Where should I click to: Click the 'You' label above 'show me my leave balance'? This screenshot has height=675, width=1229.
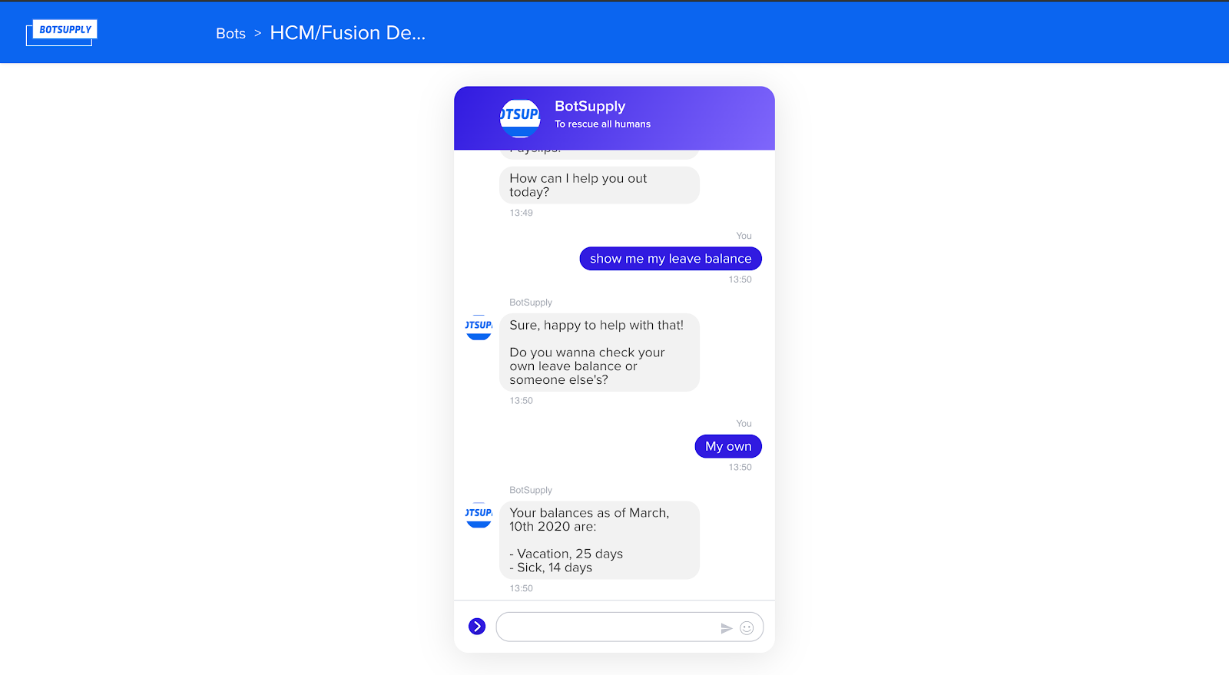point(744,236)
